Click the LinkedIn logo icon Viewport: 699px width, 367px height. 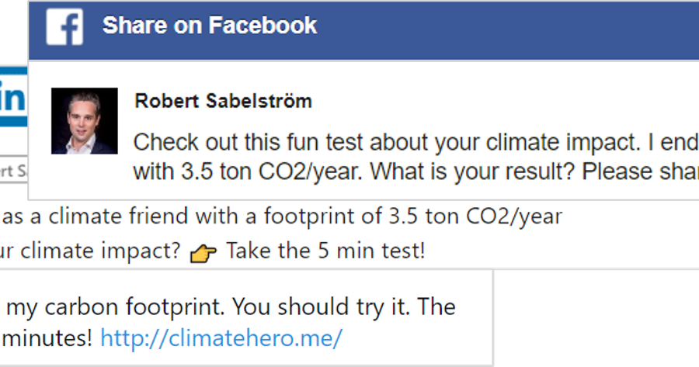pyautogui.click(x=13, y=99)
